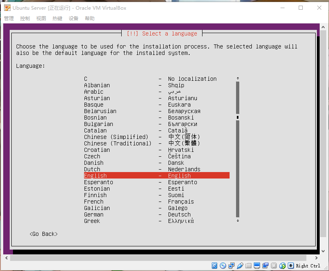Click the shared folders status icon
The image size is (329, 271).
(x=249, y=266)
